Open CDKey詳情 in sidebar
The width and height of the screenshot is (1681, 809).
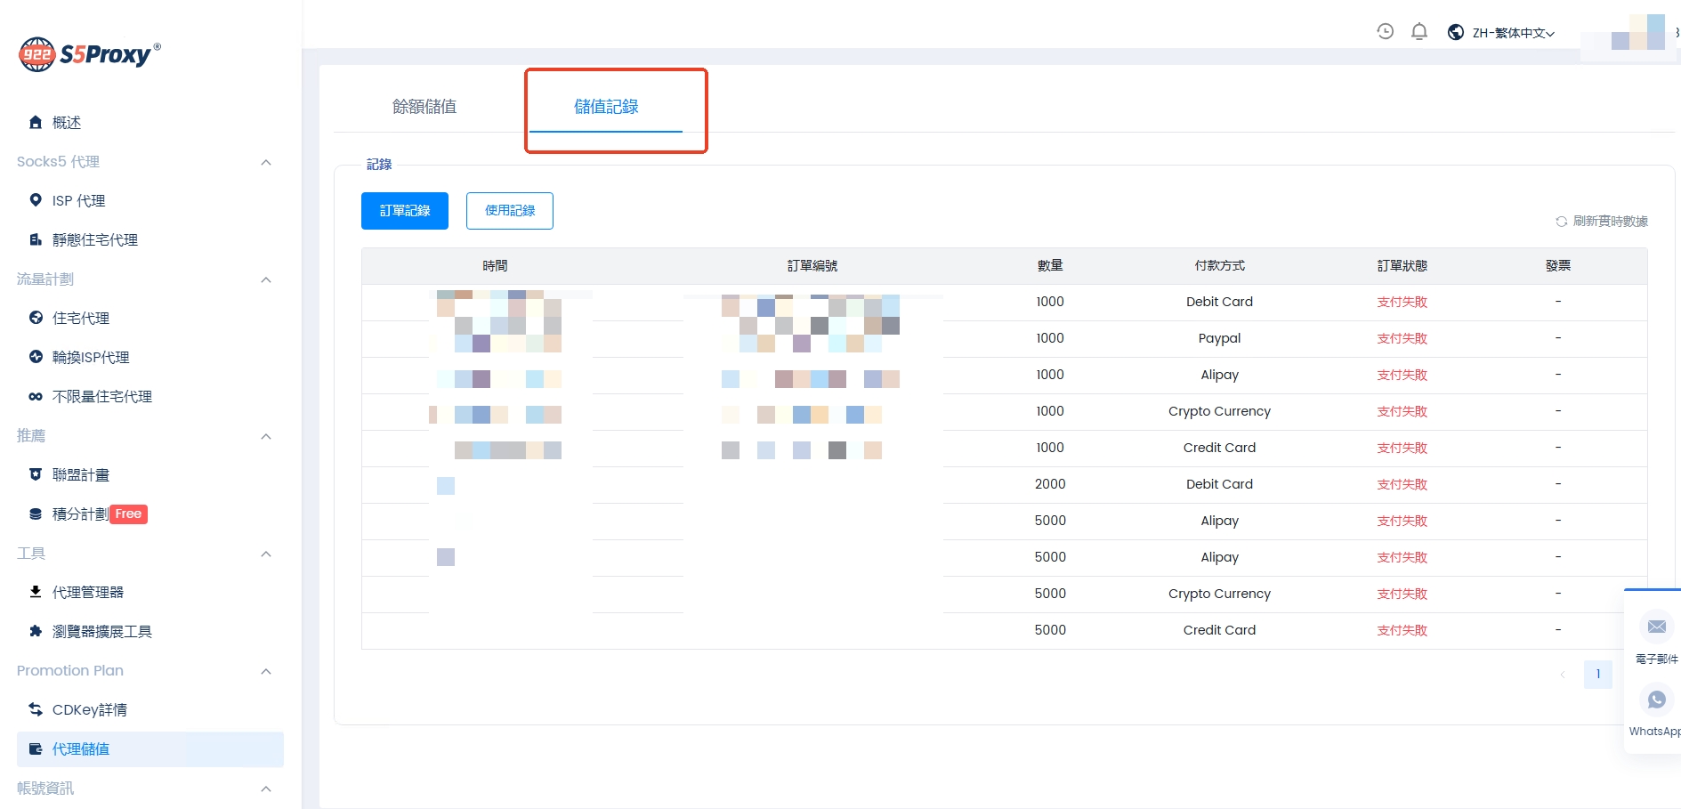pos(89,709)
